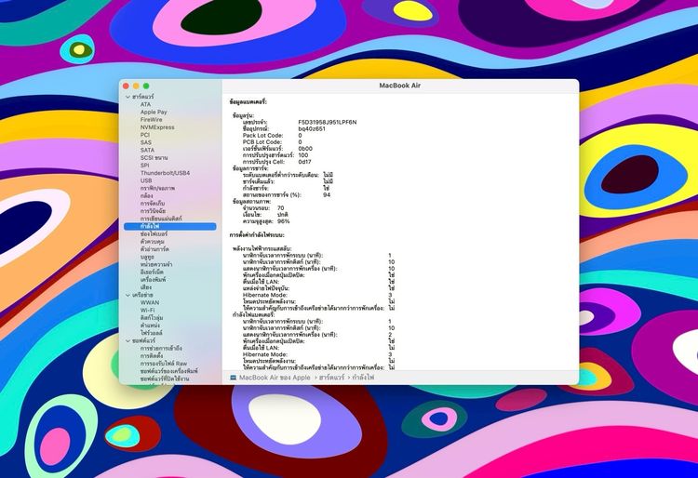Collapse the เครือข่าย (Network) section
The height and width of the screenshot is (478, 698).
(126, 295)
